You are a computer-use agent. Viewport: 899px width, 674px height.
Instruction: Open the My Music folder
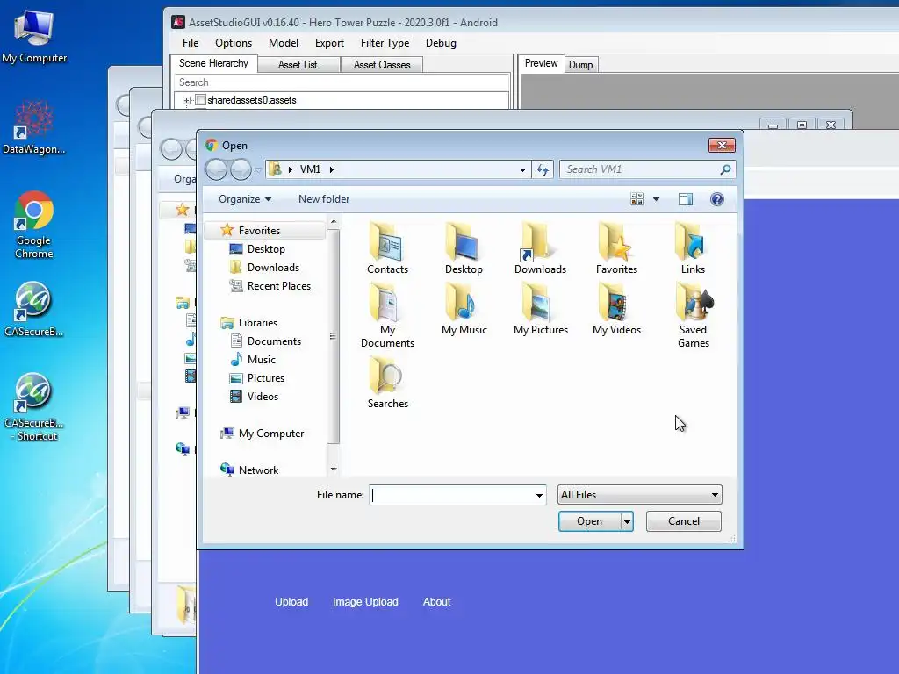pos(464,308)
